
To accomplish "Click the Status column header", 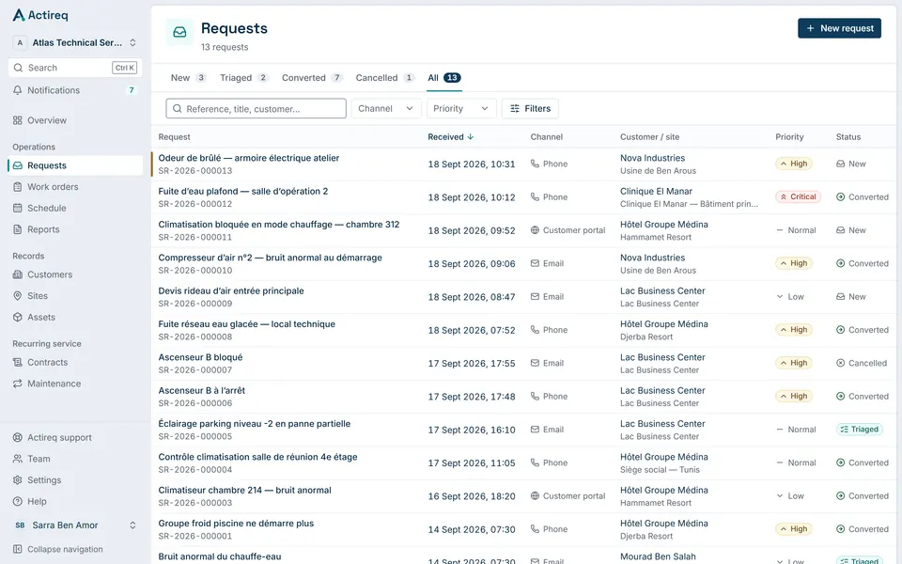I will pyautogui.click(x=848, y=137).
